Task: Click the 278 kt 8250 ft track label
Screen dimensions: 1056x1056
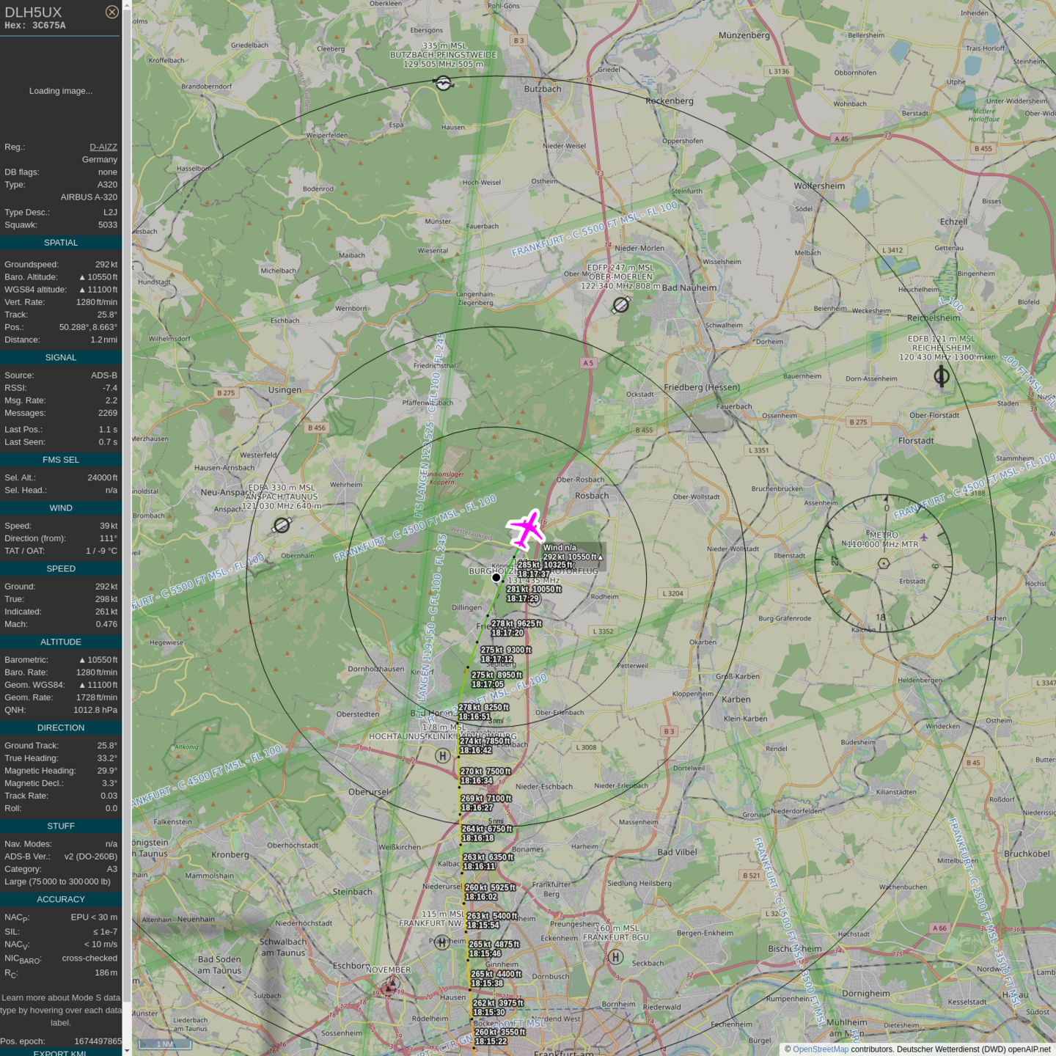Action: click(x=483, y=708)
